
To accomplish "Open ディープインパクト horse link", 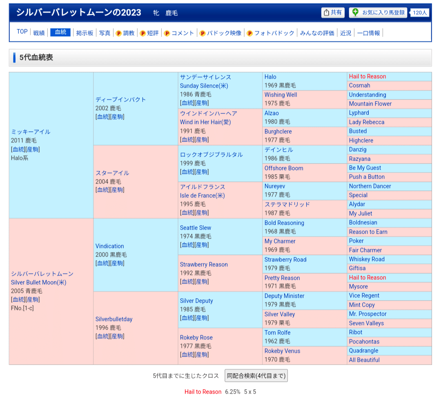I will point(120,100).
